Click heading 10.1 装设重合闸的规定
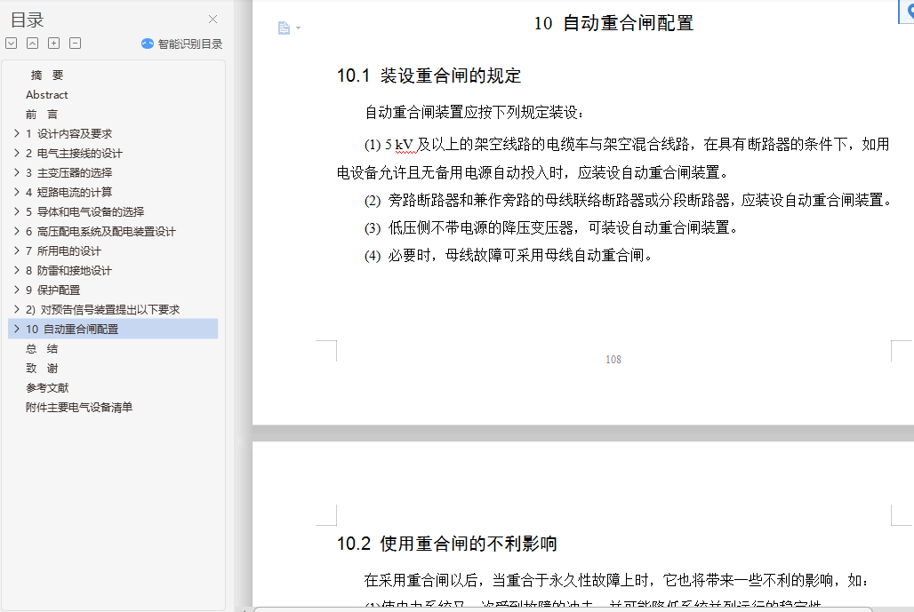The width and height of the screenshot is (914, 612). point(429,76)
